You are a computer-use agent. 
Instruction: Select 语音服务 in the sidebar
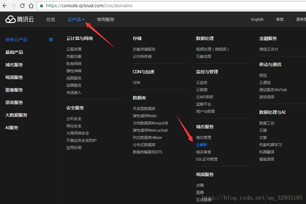14,102
